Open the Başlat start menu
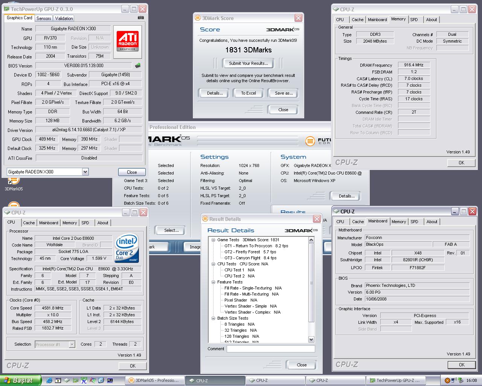Viewport: 482px width, 386px height. (x=20, y=380)
